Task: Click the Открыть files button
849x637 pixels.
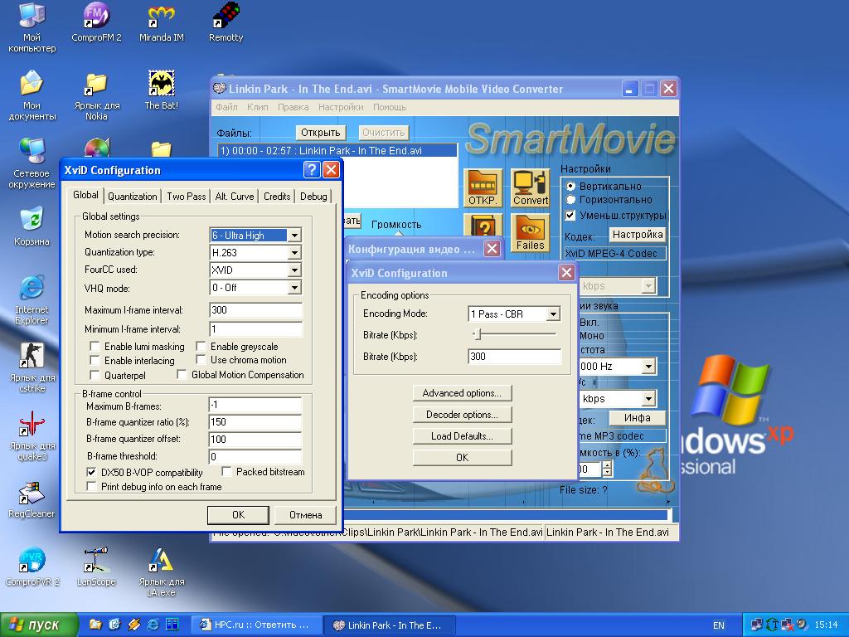Action: (x=321, y=133)
